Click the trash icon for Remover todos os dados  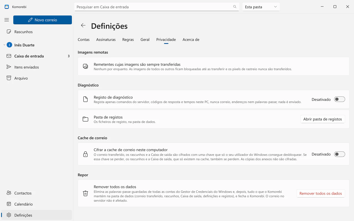pos(85,193)
